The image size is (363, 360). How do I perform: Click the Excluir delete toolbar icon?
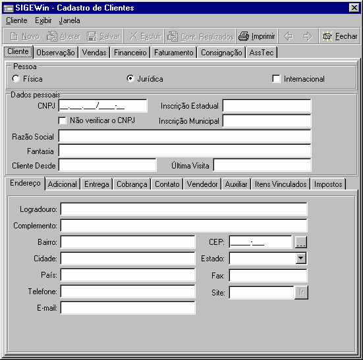pos(133,36)
